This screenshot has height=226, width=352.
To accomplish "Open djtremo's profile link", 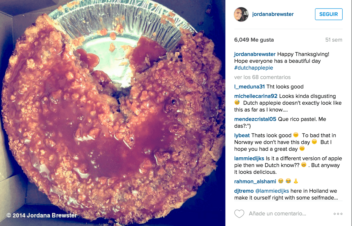I will point(244,191).
